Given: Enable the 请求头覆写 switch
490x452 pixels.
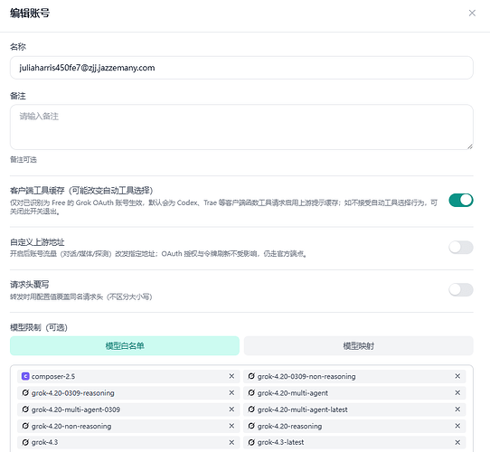Looking at the screenshot, I should pos(461,290).
